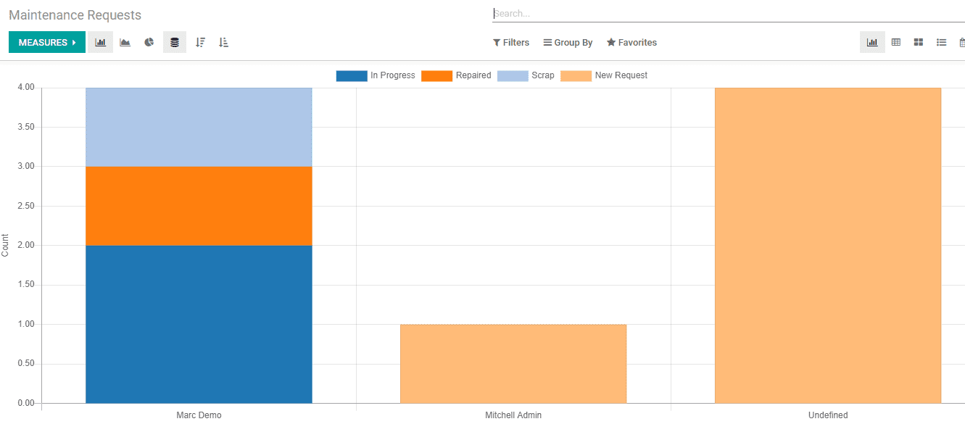Click the Maintenance Requests title
The width and height of the screenshot is (965, 424).
point(75,15)
